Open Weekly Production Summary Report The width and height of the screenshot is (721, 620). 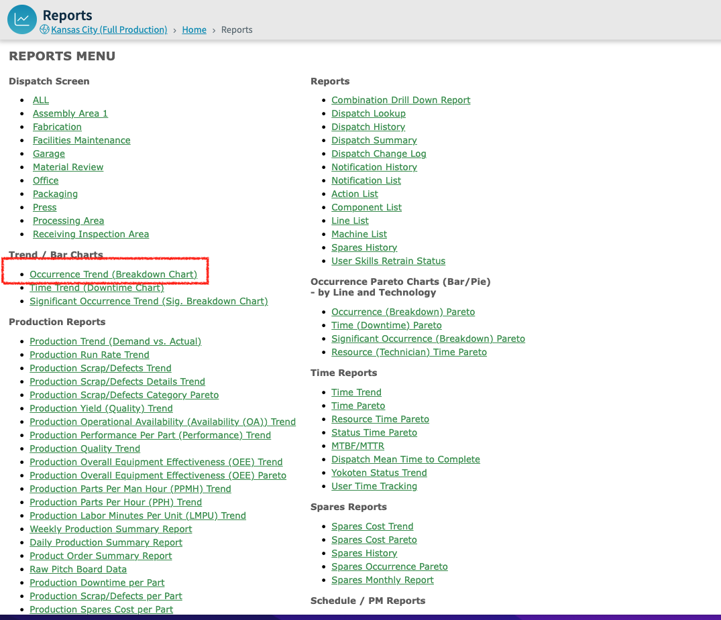(111, 529)
